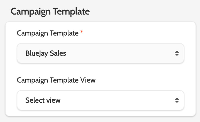Click the upward triangle in Select view selector
This screenshot has width=200, height=122.
177,98
